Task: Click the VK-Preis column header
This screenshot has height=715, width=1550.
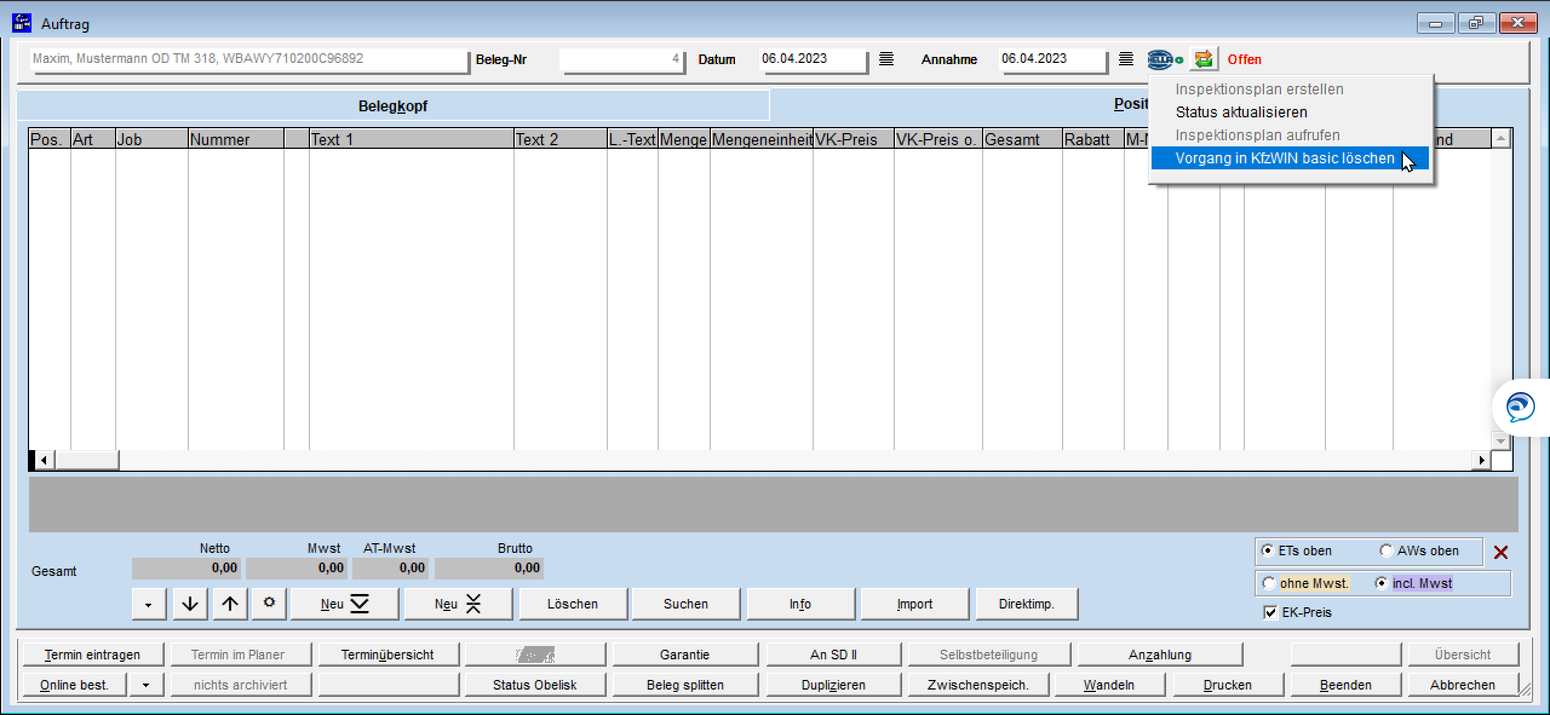Action: coord(854,139)
